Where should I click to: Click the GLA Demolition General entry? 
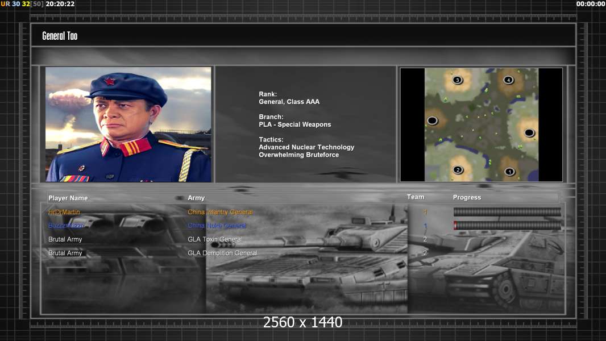pos(222,253)
